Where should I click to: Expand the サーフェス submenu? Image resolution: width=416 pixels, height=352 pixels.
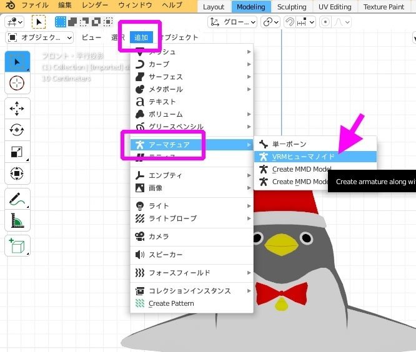tap(192, 77)
